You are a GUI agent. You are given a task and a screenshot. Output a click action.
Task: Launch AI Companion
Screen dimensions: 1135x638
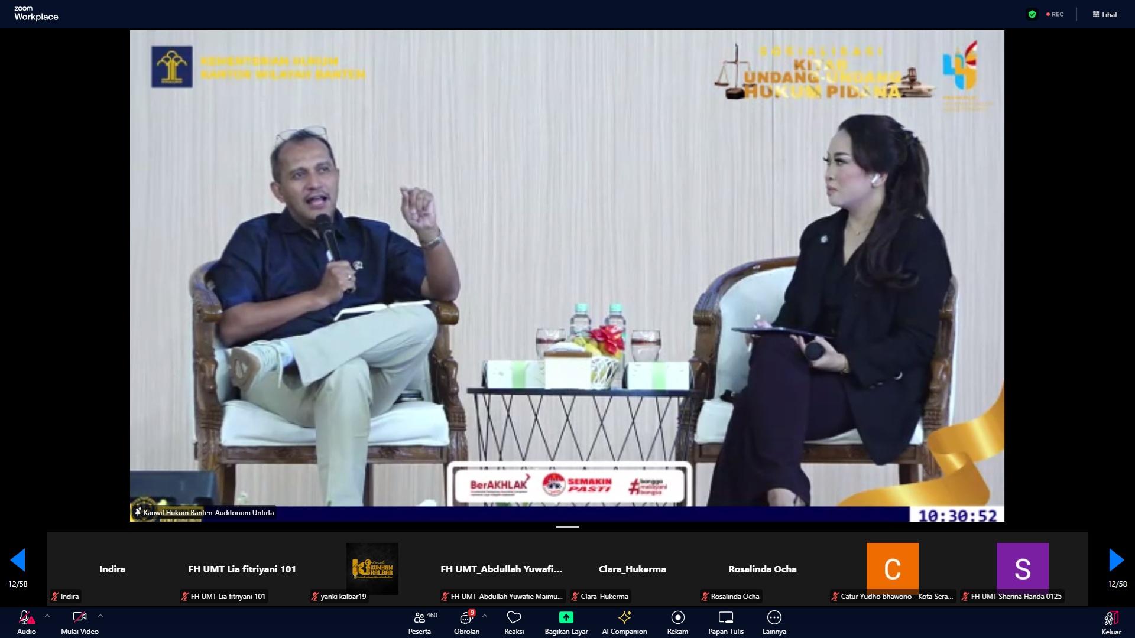click(x=624, y=622)
